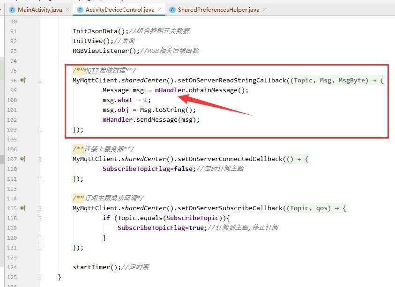Close the ActivityDeviceControl.java editor tab
The image size is (395, 287).
(x=160, y=9)
